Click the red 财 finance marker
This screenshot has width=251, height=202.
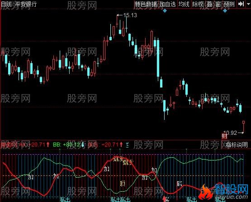[224, 137]
